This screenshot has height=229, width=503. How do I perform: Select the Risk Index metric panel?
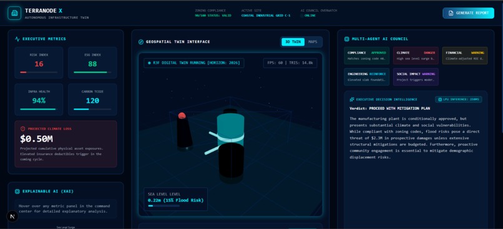39,62
